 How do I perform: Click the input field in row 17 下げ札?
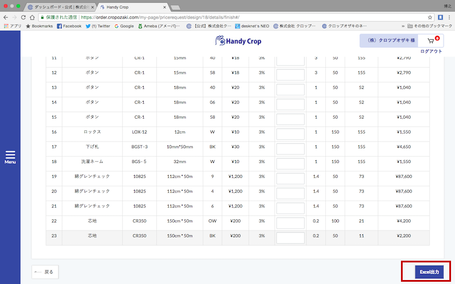pos(291,149)
